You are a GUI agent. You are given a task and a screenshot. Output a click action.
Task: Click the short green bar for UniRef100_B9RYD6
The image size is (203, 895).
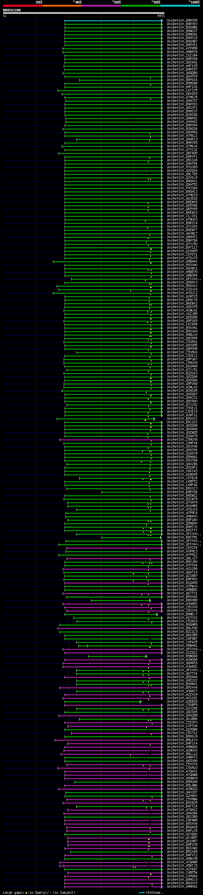point(132,492)
